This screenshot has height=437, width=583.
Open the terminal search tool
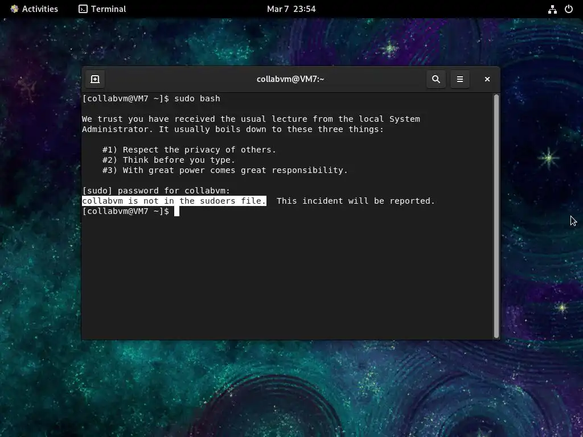tap(436, 79)
